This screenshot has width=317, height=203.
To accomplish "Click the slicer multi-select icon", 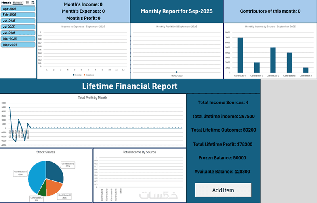I will 27,2.
